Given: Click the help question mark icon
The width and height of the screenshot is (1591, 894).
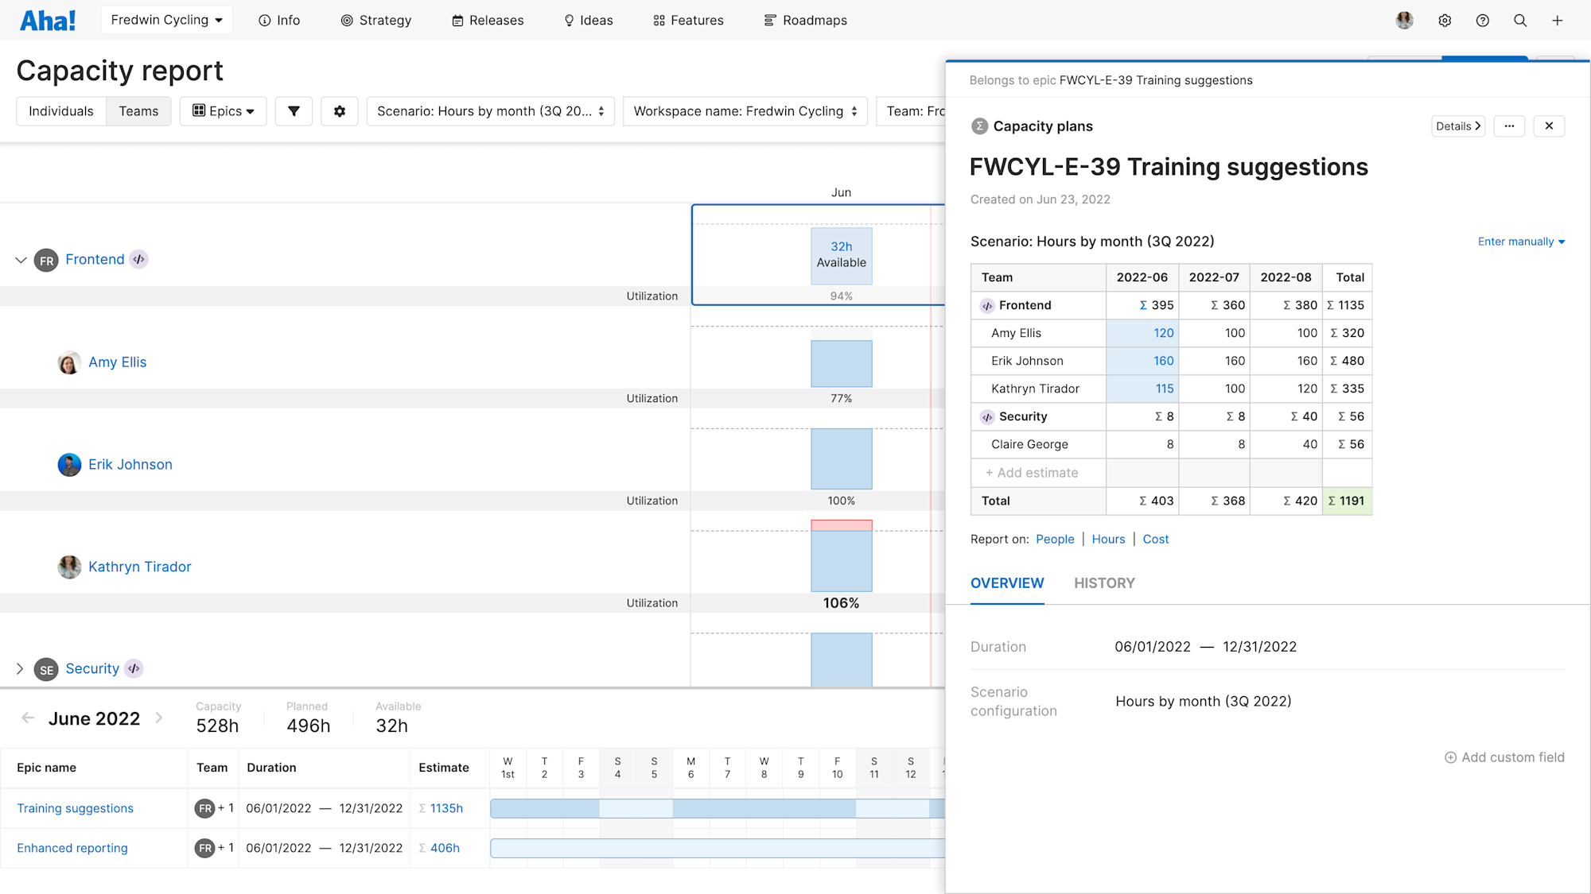Looking at the screenshot, I should (x=1483, y=20).
